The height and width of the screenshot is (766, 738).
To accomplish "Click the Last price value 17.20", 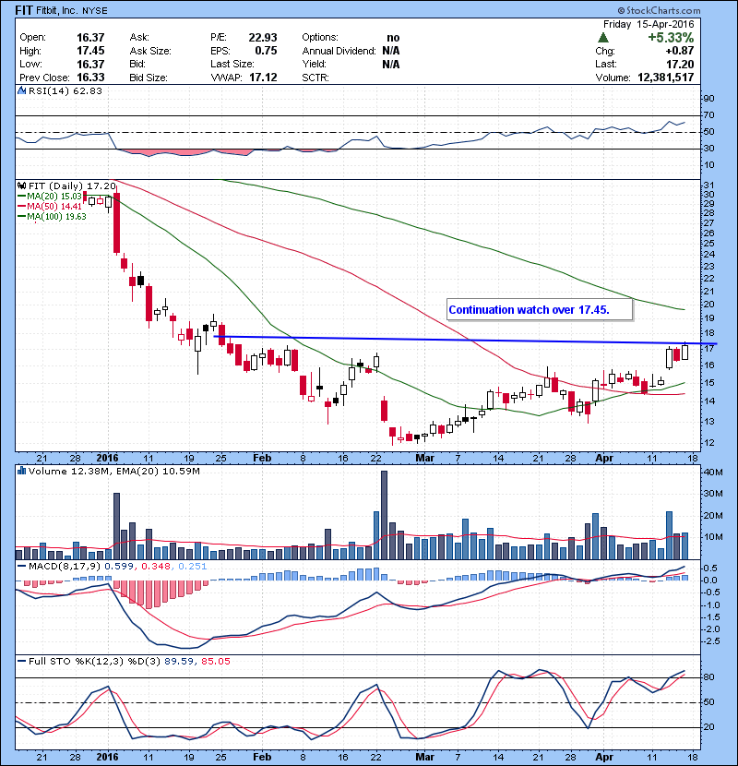I will [x=680, y=64].
